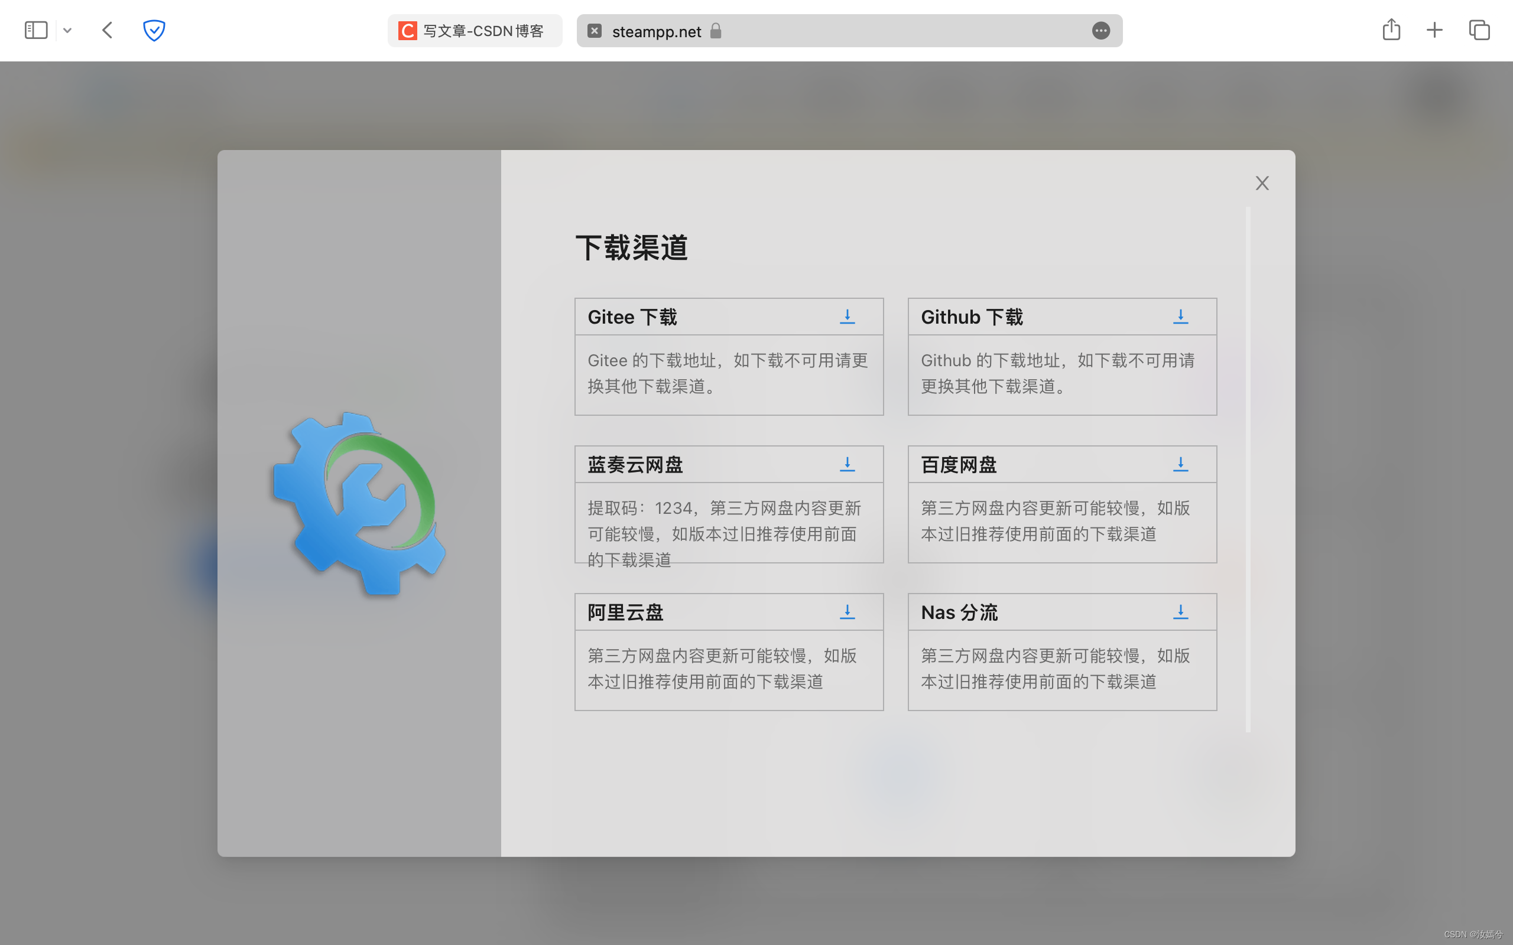The height and width of the screenshot is (945, 1513).
Task: Open the page options ellipsis button
Action: pyautogui.click(x=1101, y=31)
